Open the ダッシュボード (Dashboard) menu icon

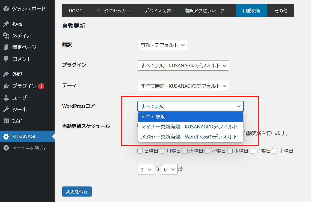tap(6, 8)
